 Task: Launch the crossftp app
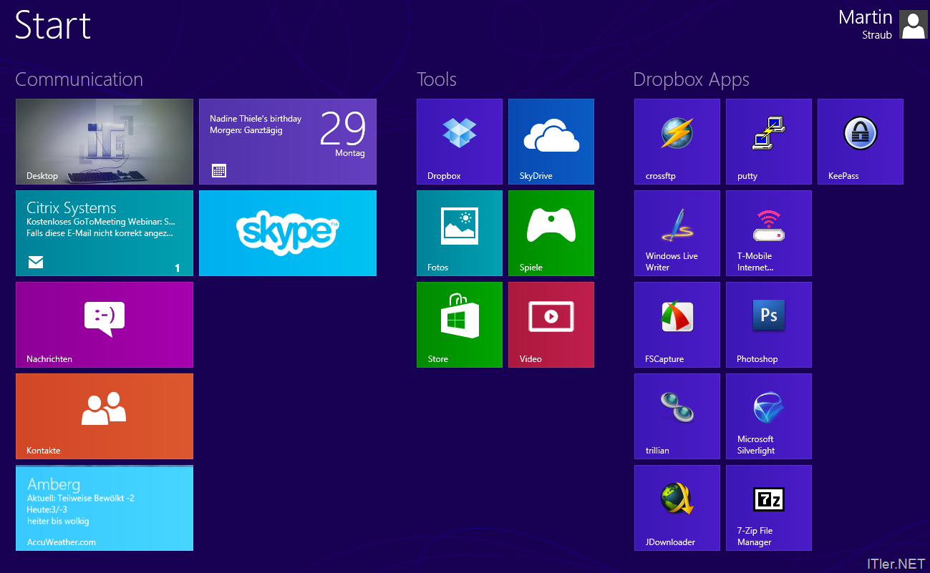[x=677, y=142]
